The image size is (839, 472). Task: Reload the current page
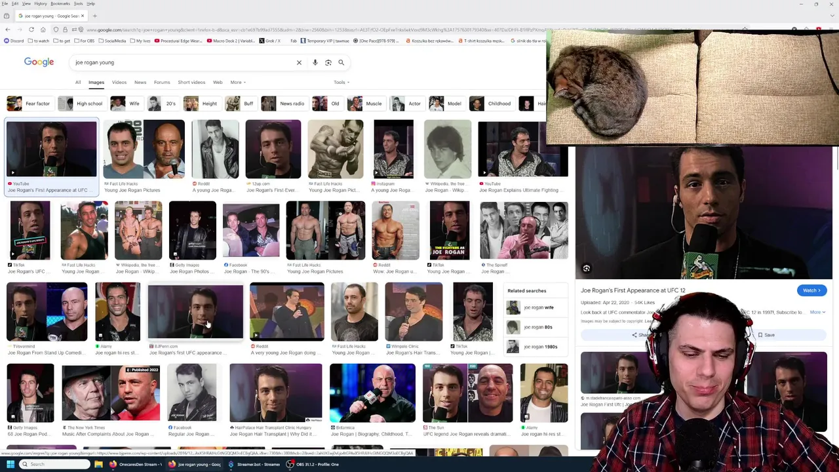tap(31, 29)
